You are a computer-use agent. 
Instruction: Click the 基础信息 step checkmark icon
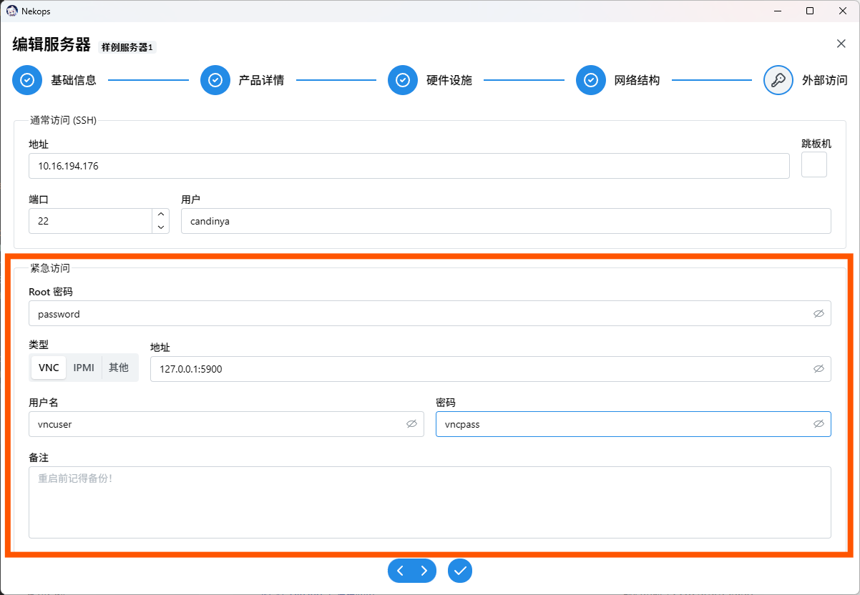27,80
